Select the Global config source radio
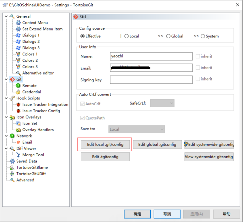 tap(168, 36)
